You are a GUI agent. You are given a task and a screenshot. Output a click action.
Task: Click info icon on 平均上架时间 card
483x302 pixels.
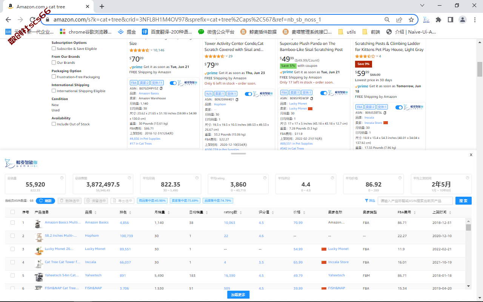pyautogui.click(x=468, y=177)
